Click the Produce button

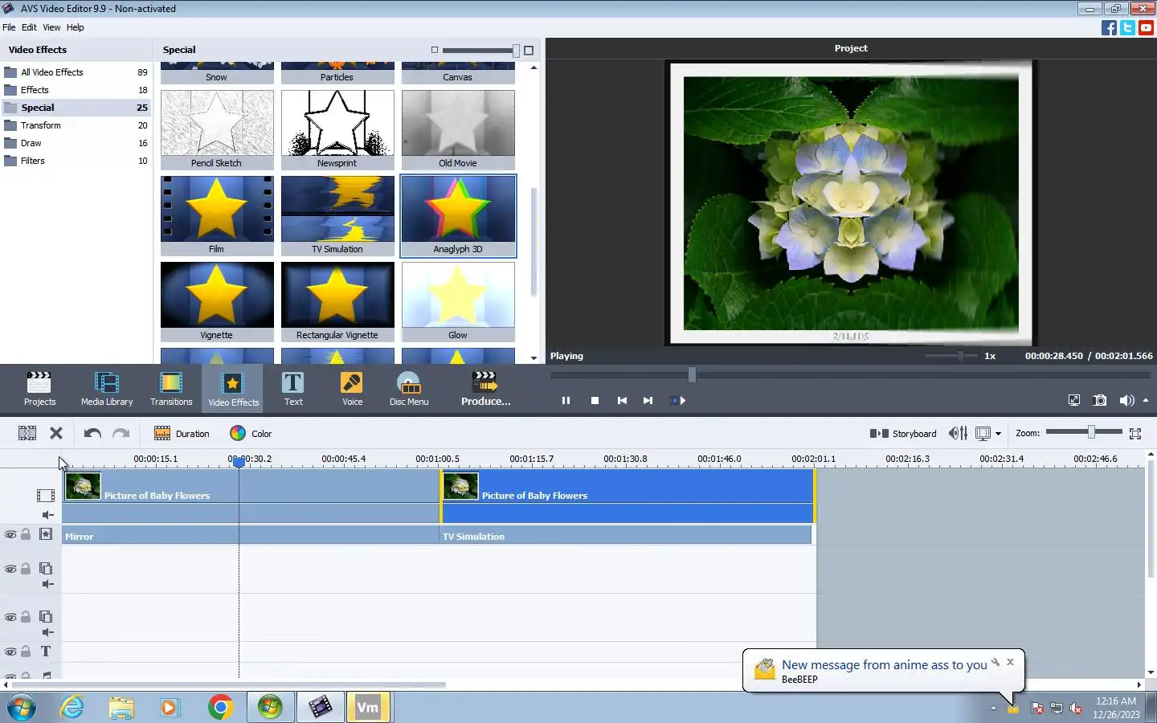(485, 388)
